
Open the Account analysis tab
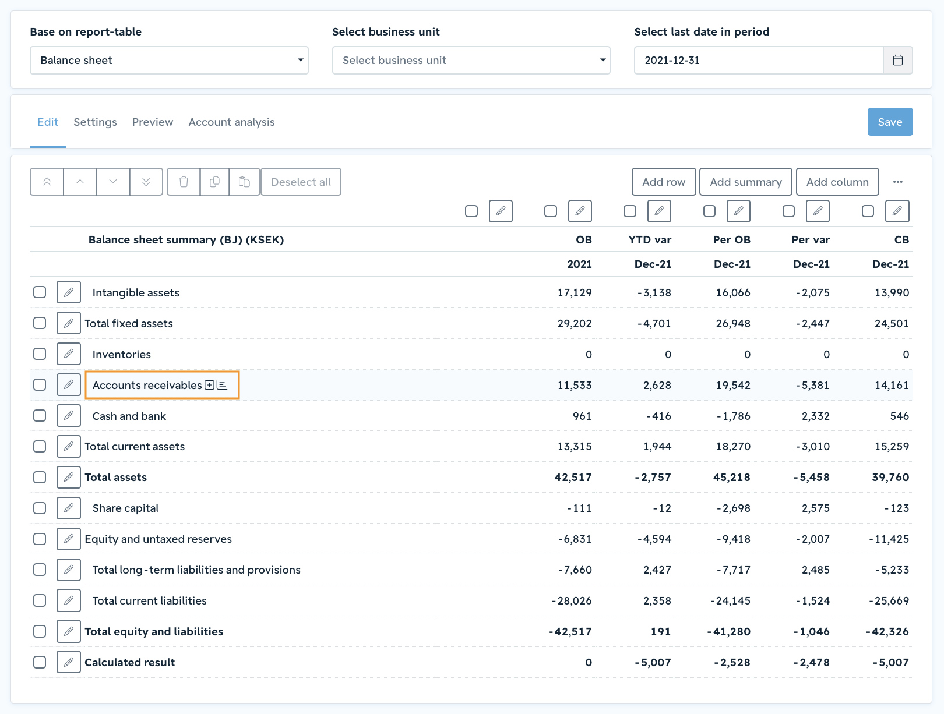[x=231, y=122]
